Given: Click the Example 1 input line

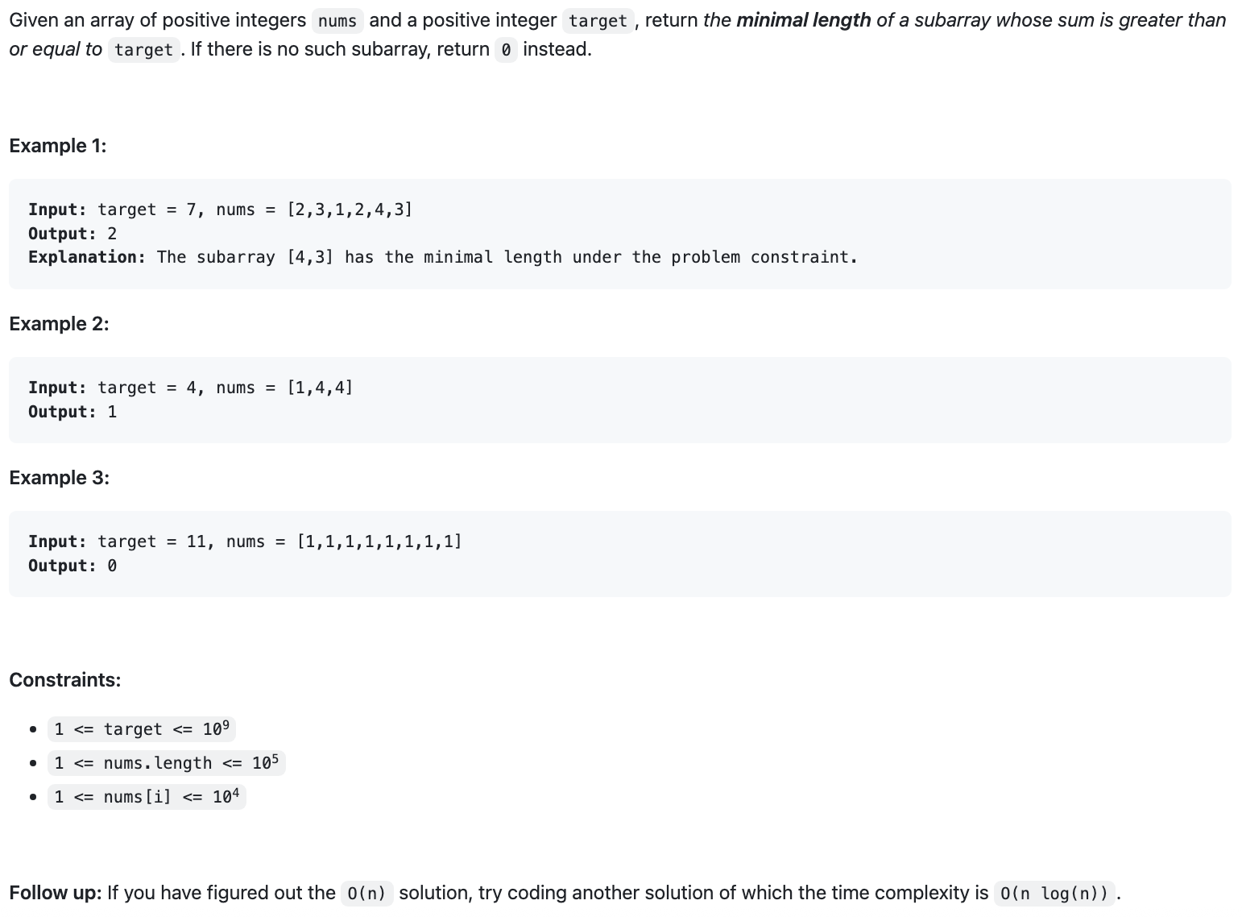Looking at the screenshot, I should 220,210.
